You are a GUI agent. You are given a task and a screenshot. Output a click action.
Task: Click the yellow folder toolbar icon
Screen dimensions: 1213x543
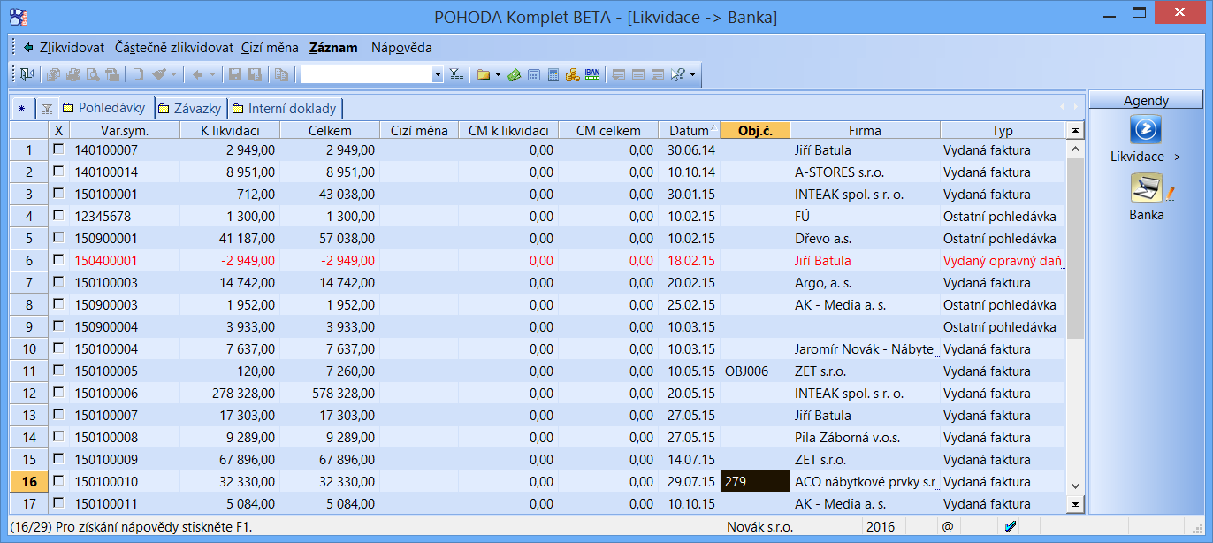[x=484, y=75]
